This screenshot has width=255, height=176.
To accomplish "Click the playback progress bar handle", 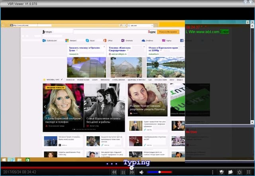I will tap(132, 168).
